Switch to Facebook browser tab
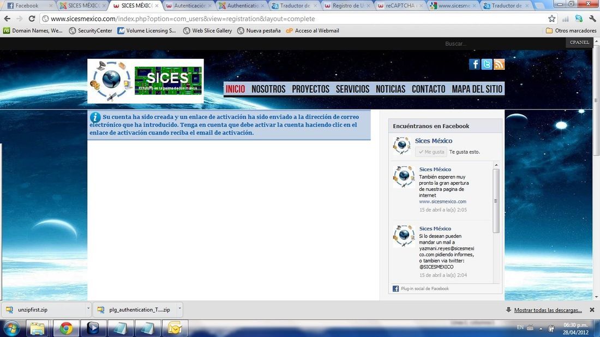Image resolution: width=600 pixels, height=337 pixels. click(28, 5)
